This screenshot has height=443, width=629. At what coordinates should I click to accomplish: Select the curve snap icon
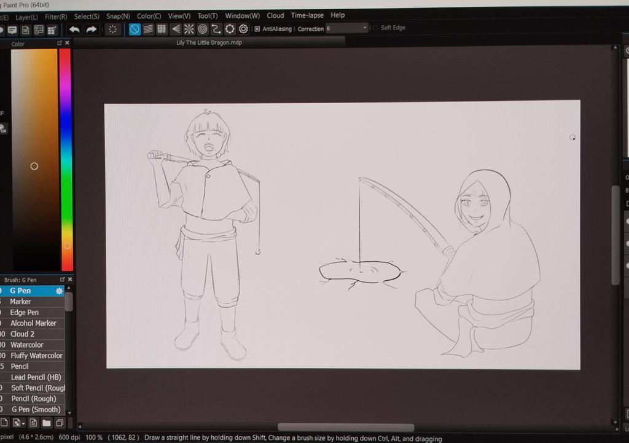pyautogui.click(x=216, y=29)
